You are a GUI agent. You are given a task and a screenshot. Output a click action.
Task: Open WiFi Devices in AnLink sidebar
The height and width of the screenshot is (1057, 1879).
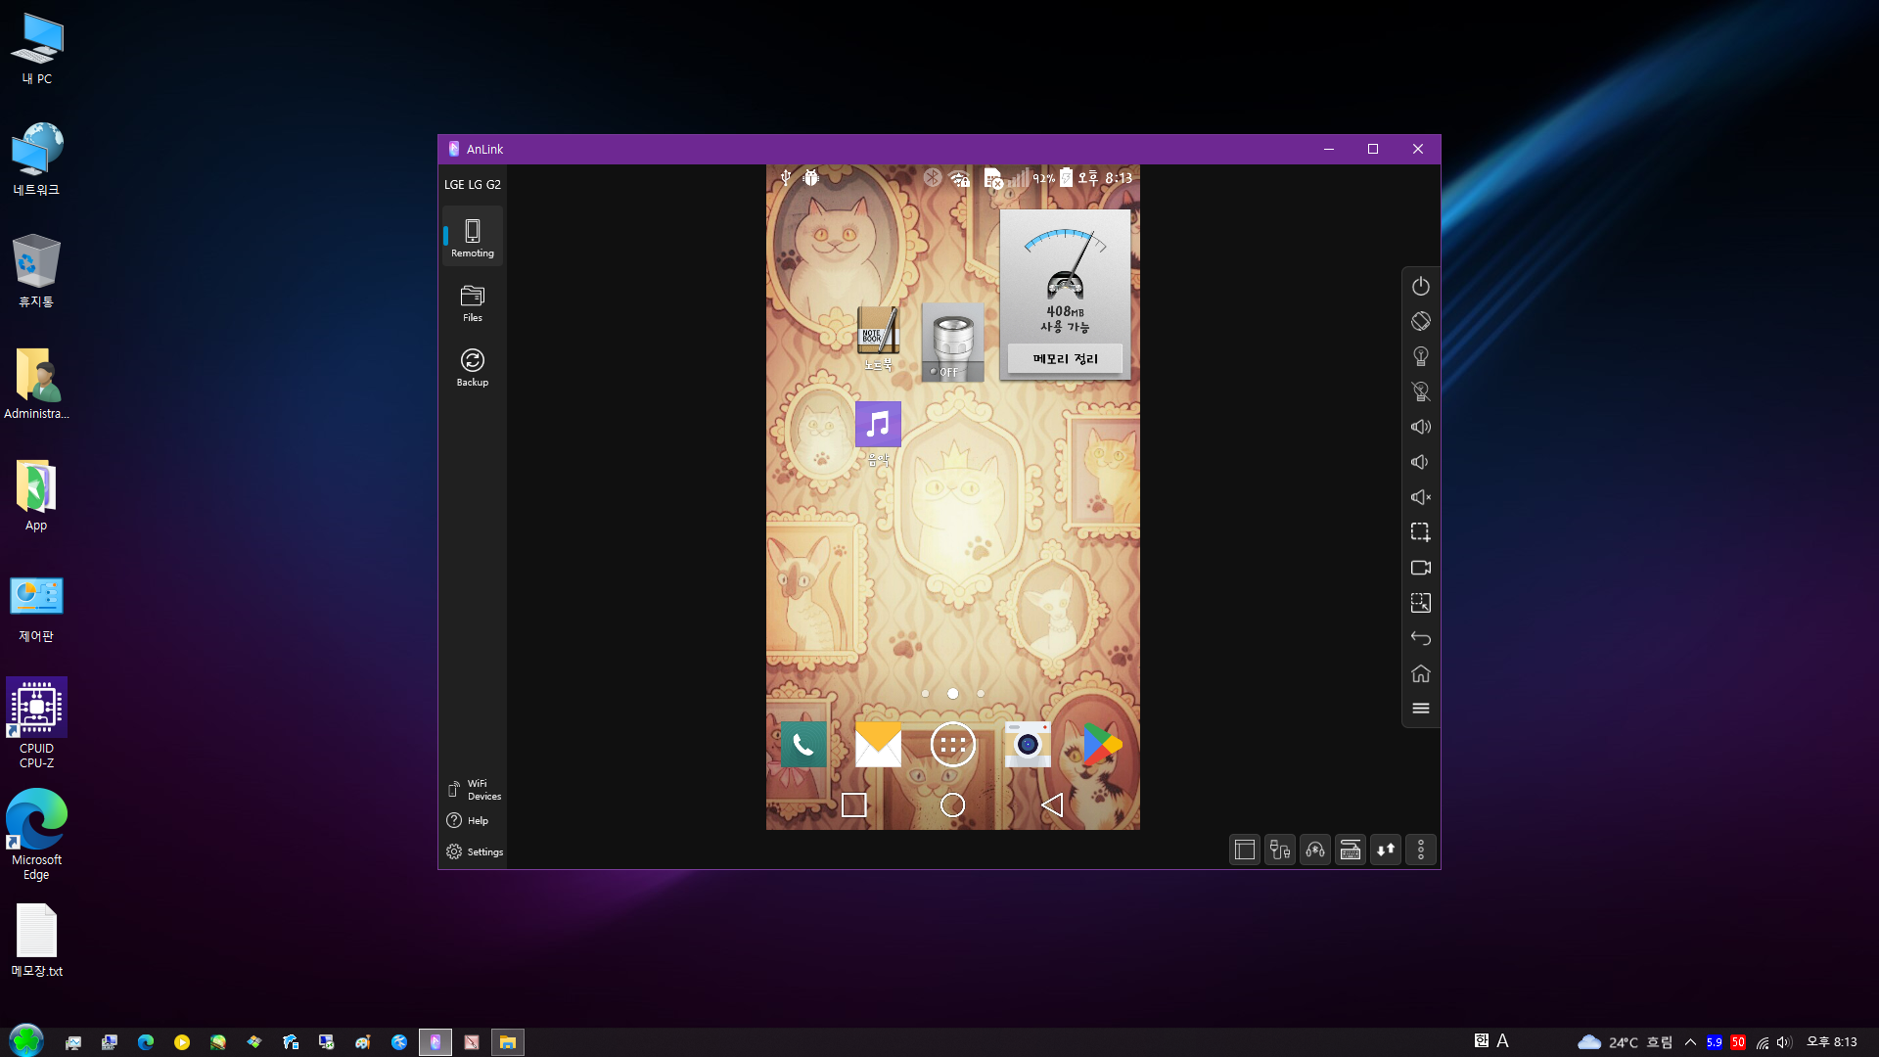click(474, 790)
